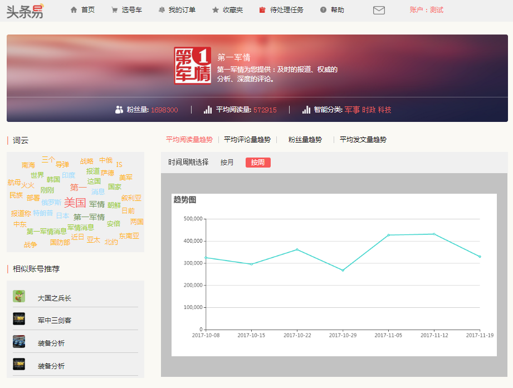Click the 首页 home icon
The image size is (513, 388).
(x=74, y=10)
